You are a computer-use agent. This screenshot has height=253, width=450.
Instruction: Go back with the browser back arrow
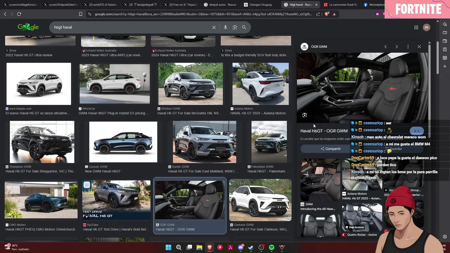5,14
